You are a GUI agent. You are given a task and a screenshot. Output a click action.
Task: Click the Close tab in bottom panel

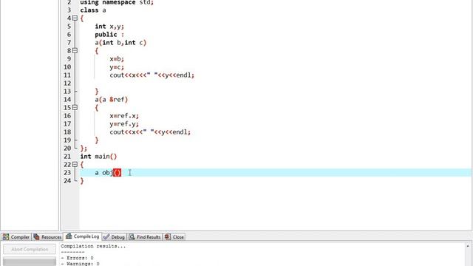click(x=174, y=237)
